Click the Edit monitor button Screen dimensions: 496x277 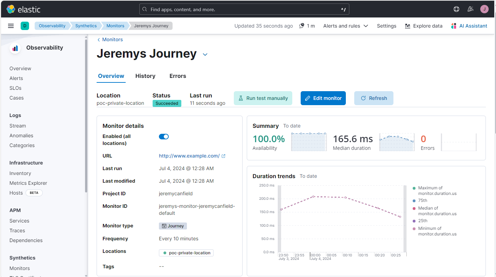coord(323,98)
